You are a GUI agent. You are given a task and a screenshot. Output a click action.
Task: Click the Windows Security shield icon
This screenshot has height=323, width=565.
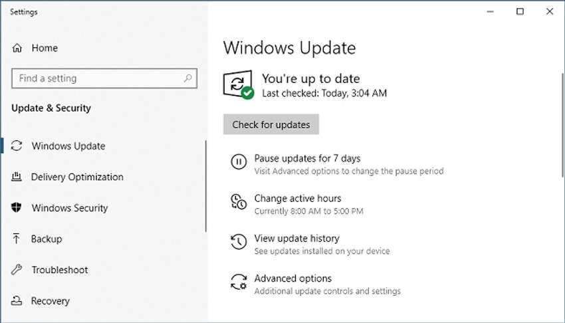[x=16, y=207]
